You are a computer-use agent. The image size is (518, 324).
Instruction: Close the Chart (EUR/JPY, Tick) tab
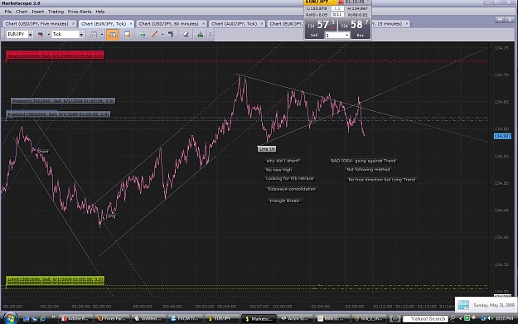pyautogui.click(x=131, y=24)
